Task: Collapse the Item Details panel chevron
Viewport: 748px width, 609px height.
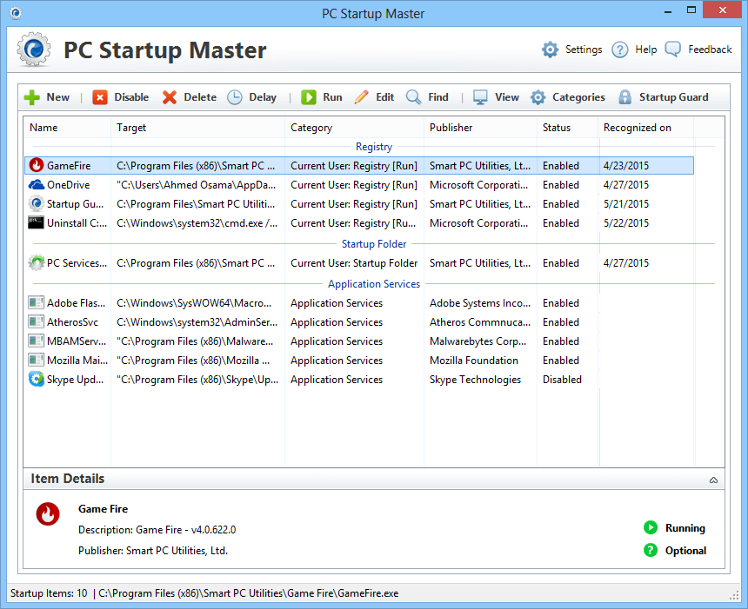Action: coord(713,479)
